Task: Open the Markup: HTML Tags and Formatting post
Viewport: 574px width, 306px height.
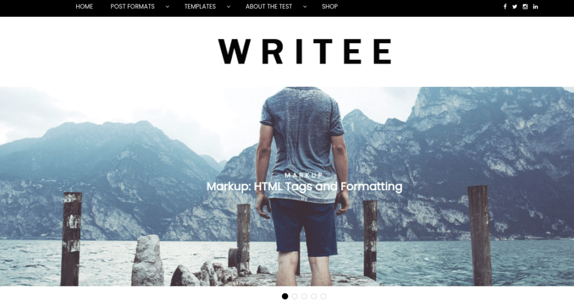Action: 304,187
